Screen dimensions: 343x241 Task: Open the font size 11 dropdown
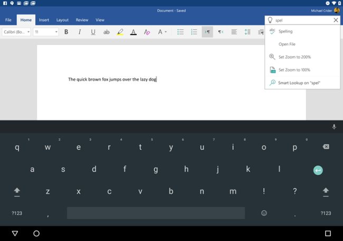tap(46, 32)
